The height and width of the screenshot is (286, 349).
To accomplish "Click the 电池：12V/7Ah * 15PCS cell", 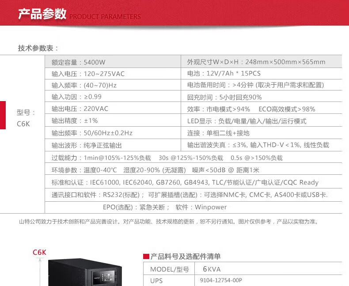I will coord(261,74).
